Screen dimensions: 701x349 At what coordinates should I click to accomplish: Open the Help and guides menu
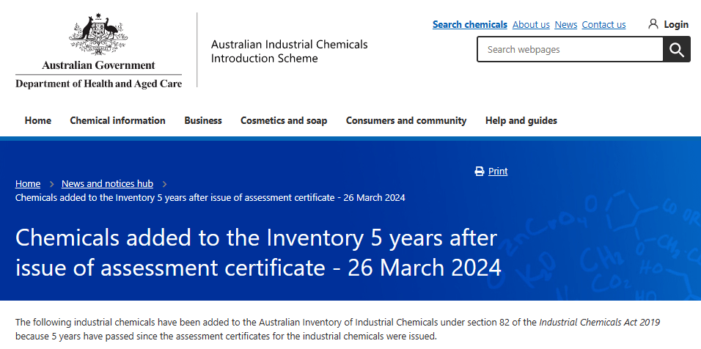click(x=521, y=121)
